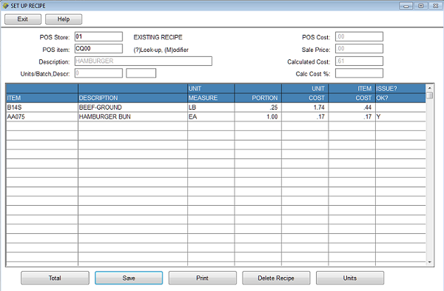This screenshot has height=291, width=444.
Task: Click the Calc Cost % field
Action: pyautogui.click(x=359, y=73)
